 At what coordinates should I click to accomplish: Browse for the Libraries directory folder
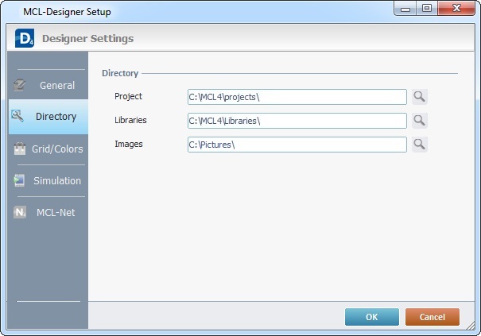(x=419, y=121)
